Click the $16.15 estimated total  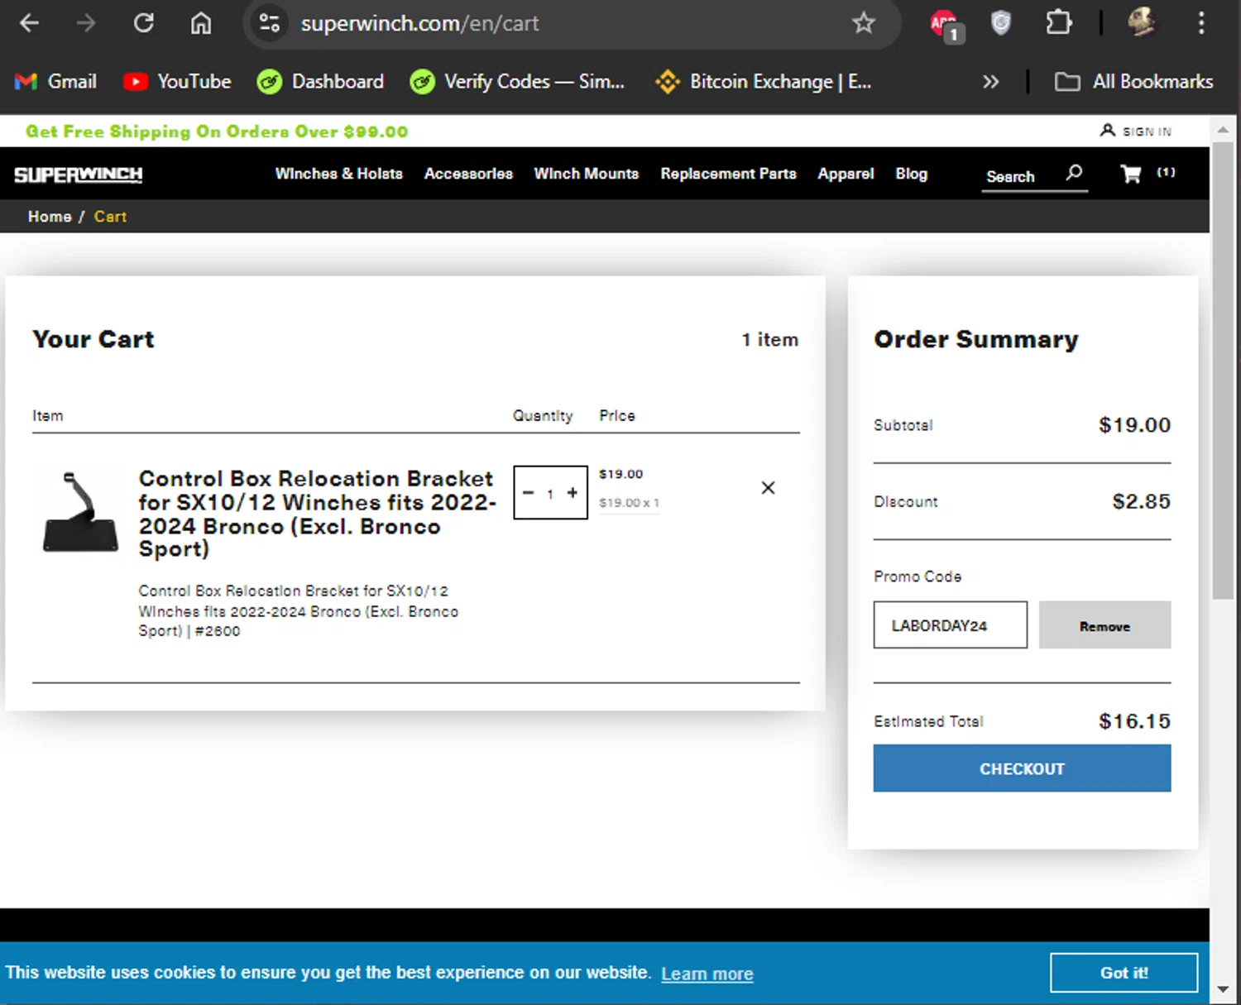(x=1134, y=721)
